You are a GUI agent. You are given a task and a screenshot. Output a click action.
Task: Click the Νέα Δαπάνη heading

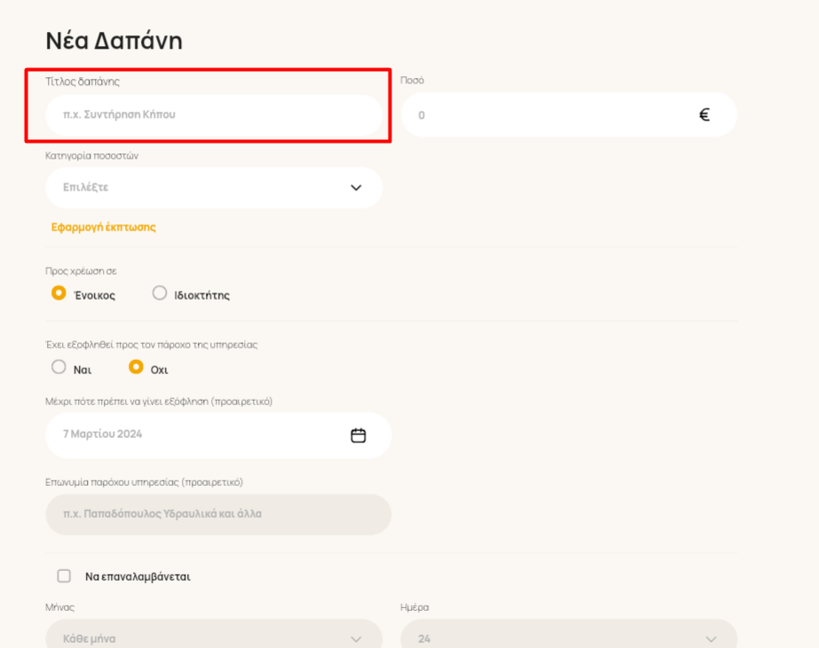click(x=114, y=41)
